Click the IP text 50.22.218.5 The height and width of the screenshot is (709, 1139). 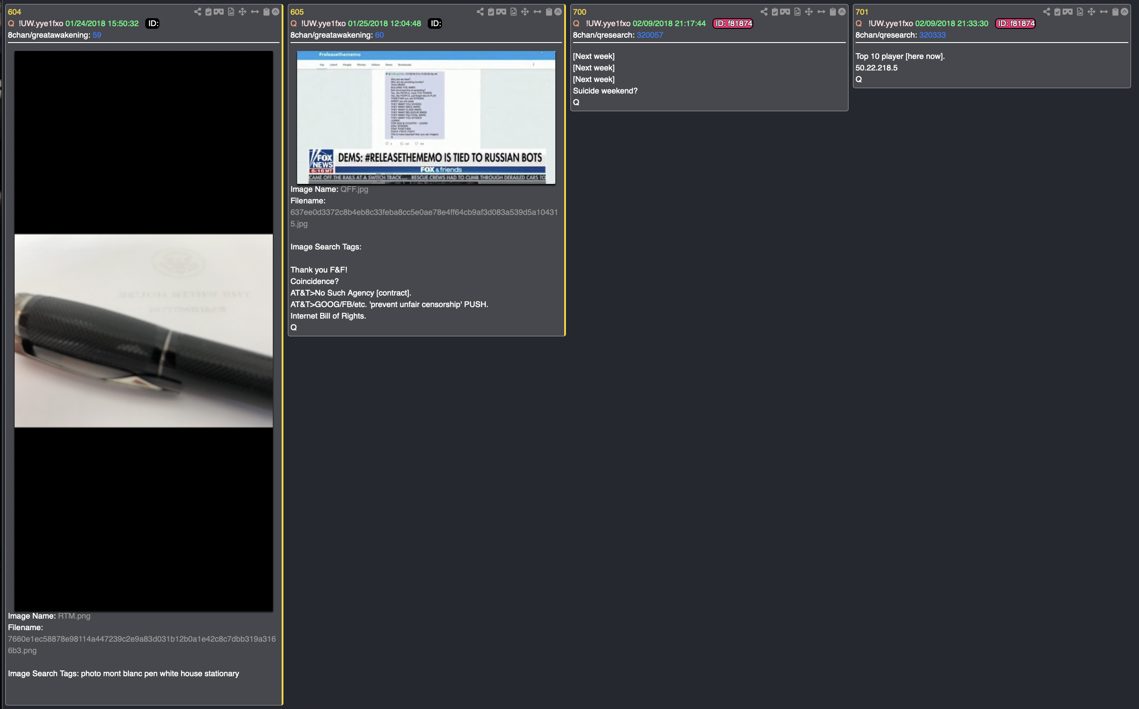click(877, 68)
